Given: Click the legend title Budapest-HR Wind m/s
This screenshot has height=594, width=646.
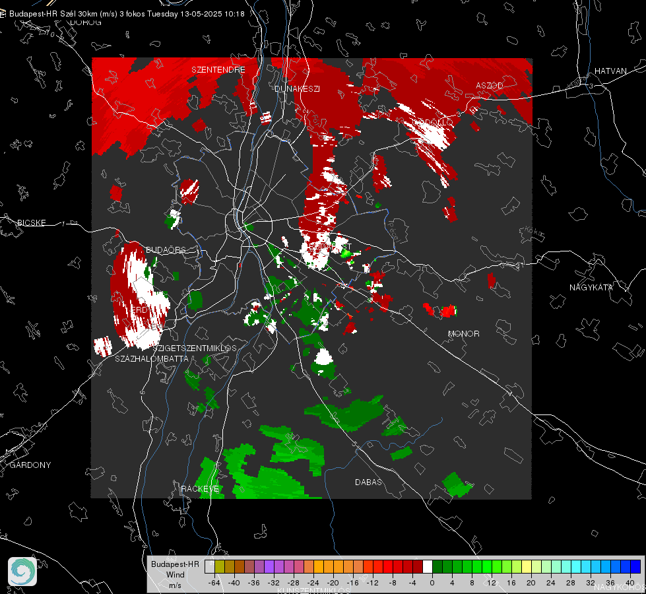Looking at the screenshot, I should [175, 574].
